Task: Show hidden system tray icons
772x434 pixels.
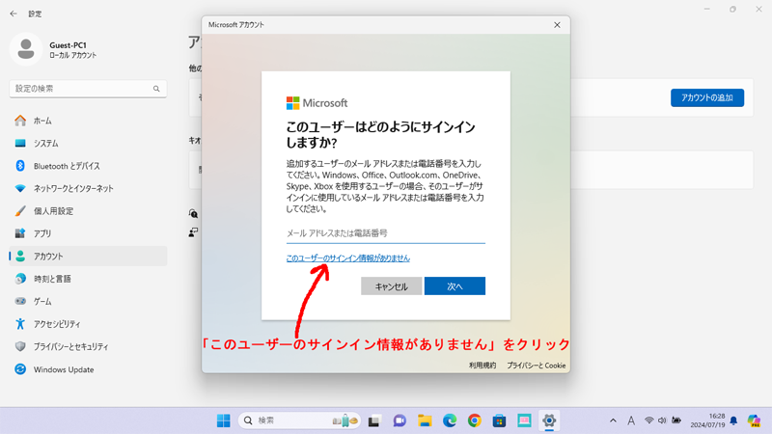Action: click(x=613, y=420)
